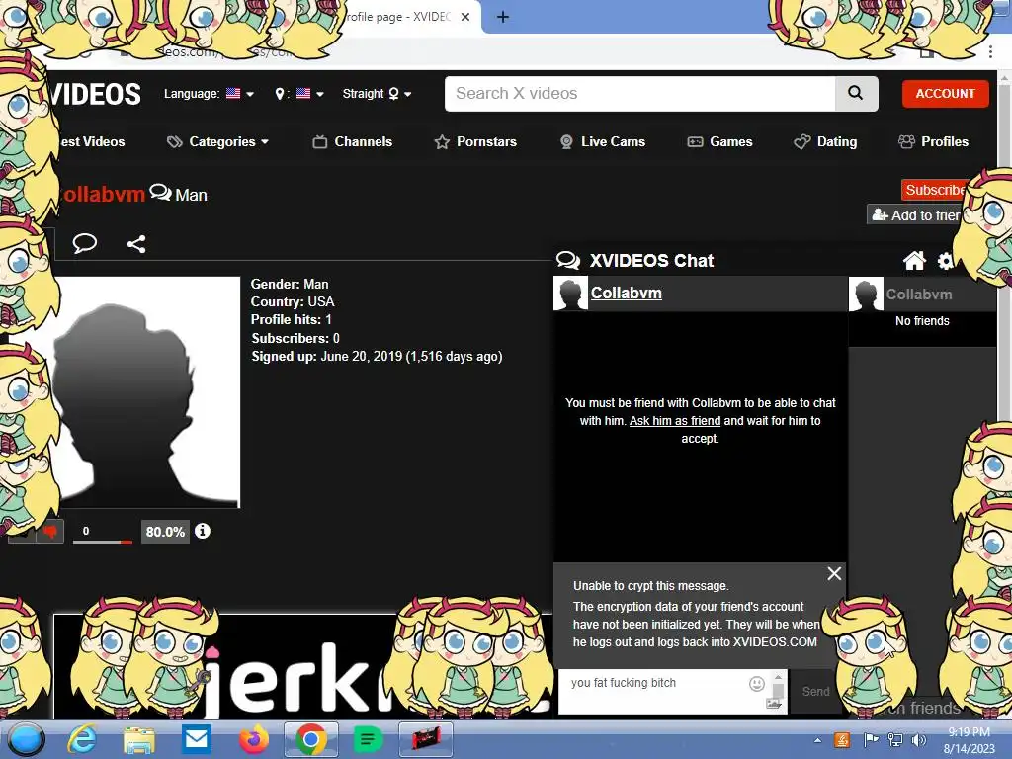The height and width of the screenshot is (759, 1012).
Task: Launch Firefox from the taskbar
Action: [x=254, y=739]
